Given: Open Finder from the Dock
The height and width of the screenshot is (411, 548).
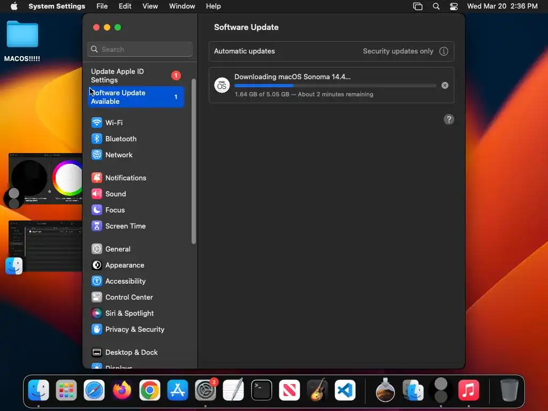Looking at the screenshot, I should click(39, 390).
